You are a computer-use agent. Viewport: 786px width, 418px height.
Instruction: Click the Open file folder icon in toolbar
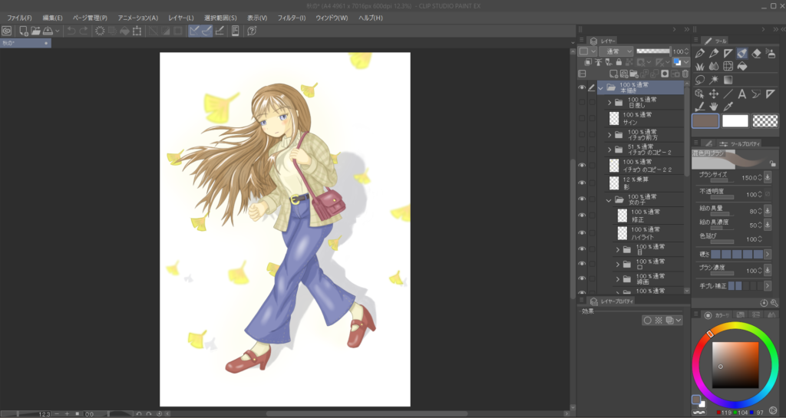pyautogui.click(x=36, y=31)
